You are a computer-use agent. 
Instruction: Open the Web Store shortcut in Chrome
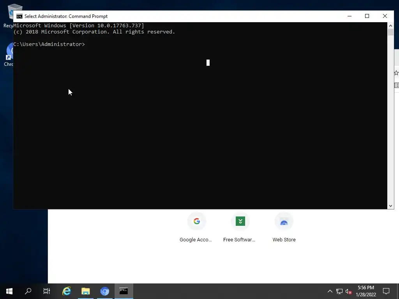coord(284,227)
